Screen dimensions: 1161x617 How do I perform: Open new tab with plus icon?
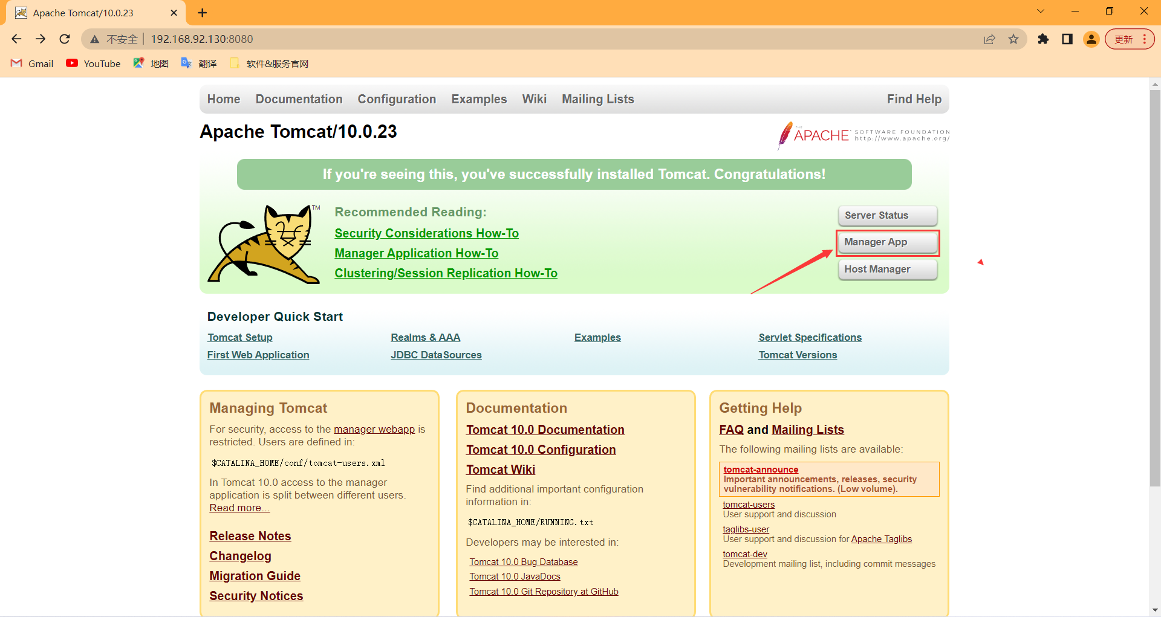point(203,13)
